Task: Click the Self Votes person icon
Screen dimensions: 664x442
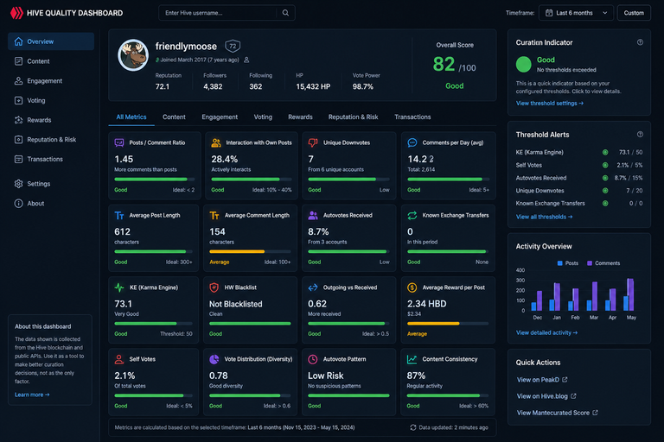Action: tap(119, 359)
